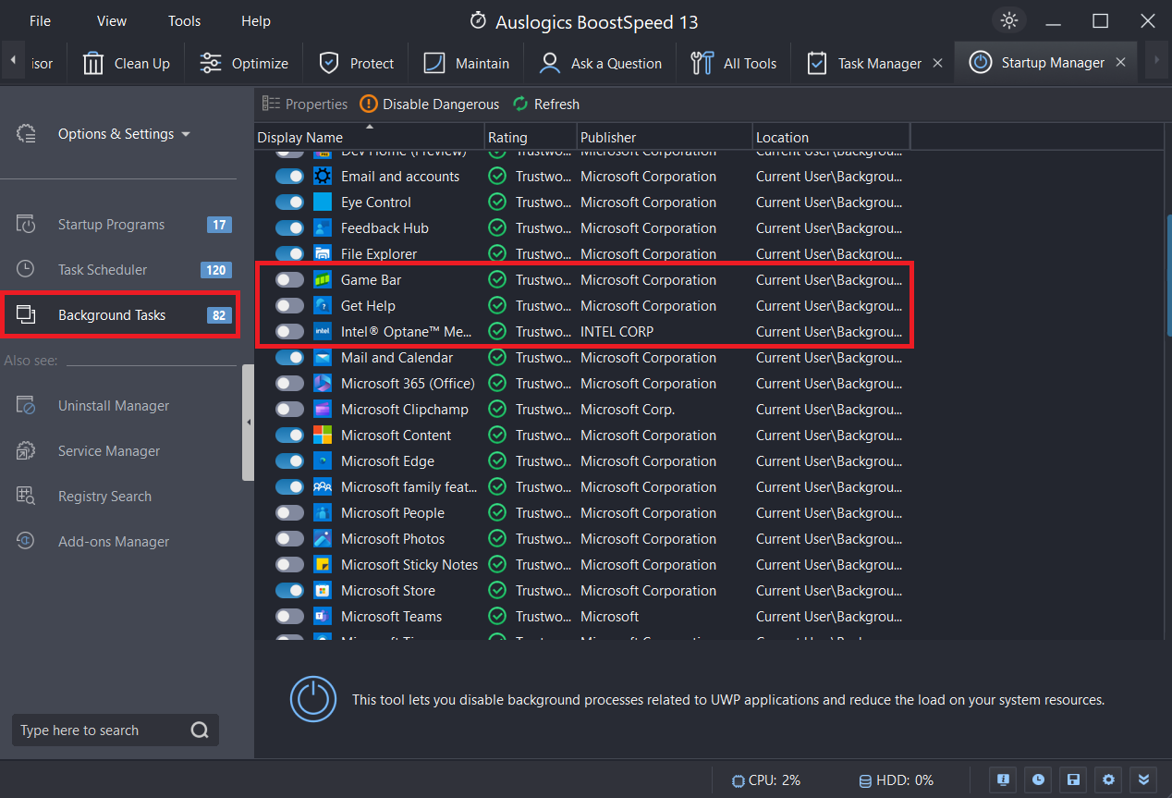This screenshot has height=798, width=1172.
Task: Open the Optimize tab
Action: [x=244, y=63]
